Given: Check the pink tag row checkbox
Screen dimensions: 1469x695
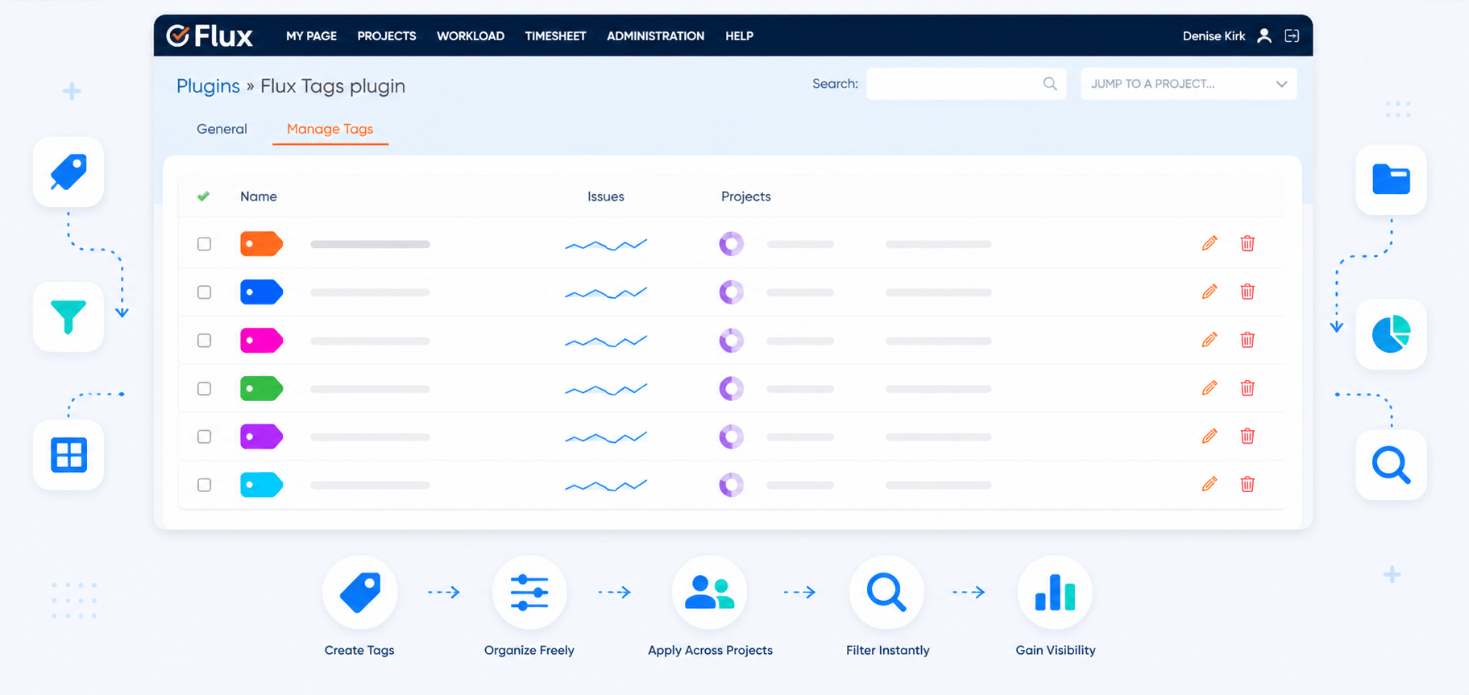Looking at the screenshot, I should pos(205,341).
